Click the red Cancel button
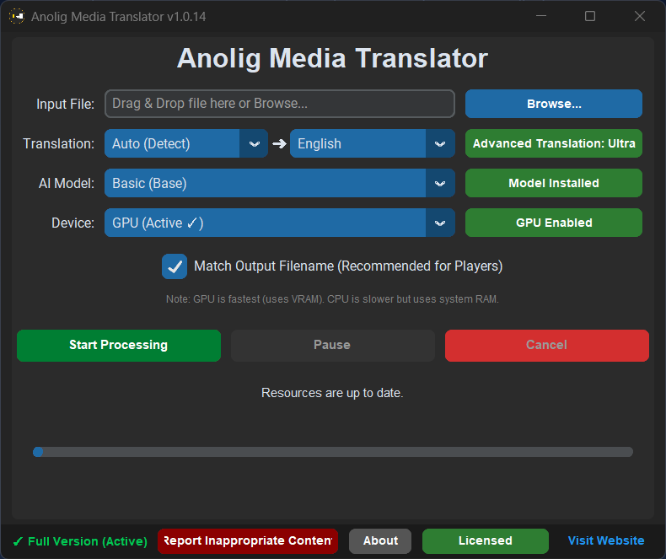Image resolution: width=666 pixels, height=559 pixels. 546,346
